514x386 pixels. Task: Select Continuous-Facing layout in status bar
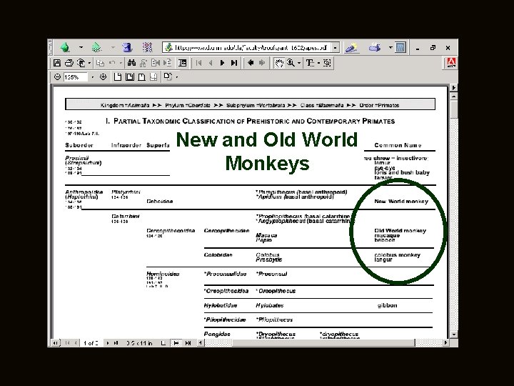(188, 343)
